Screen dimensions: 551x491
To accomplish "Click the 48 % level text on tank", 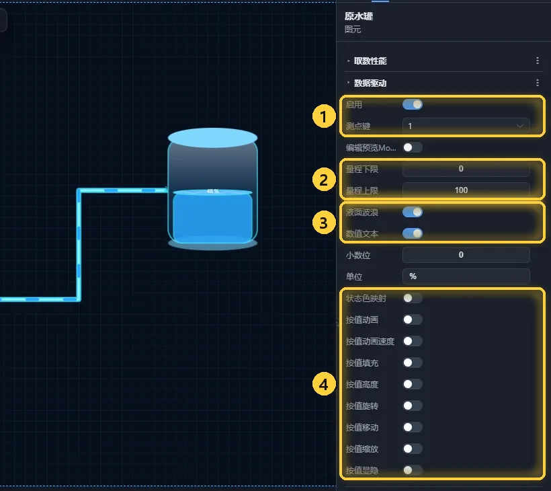I will pyautogui.click(x=212, y=191).
